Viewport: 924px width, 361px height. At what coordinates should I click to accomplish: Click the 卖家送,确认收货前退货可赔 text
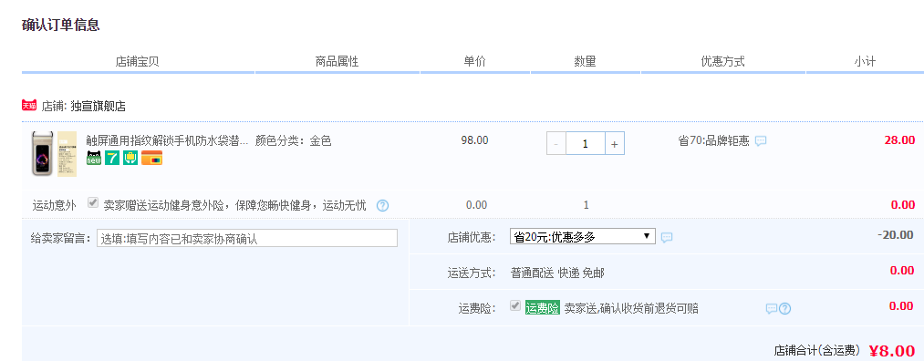pyautogui.click(x=631, y=308)
